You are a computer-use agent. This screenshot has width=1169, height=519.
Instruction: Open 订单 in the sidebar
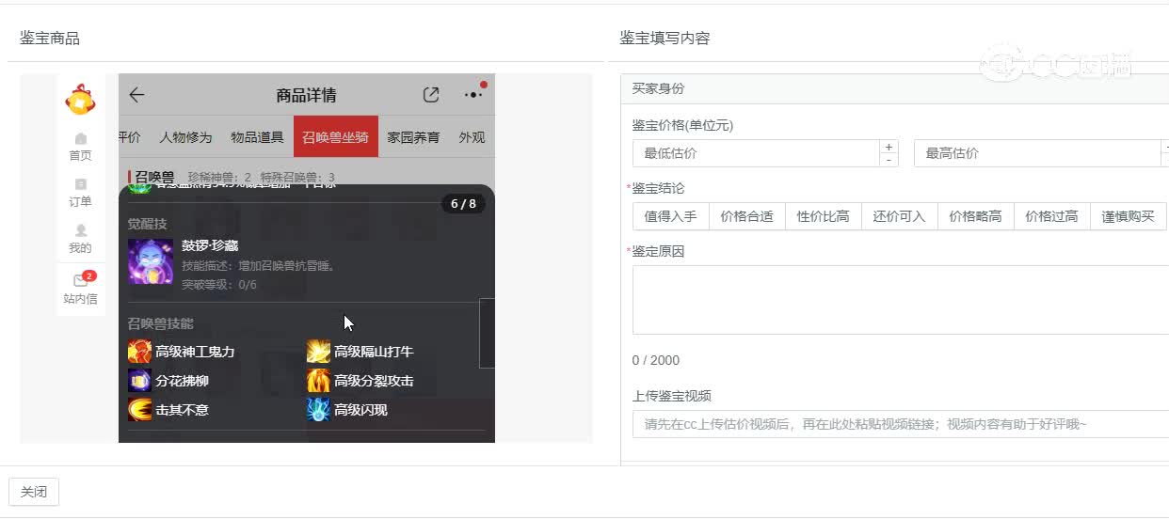click(x=80, y=194)
